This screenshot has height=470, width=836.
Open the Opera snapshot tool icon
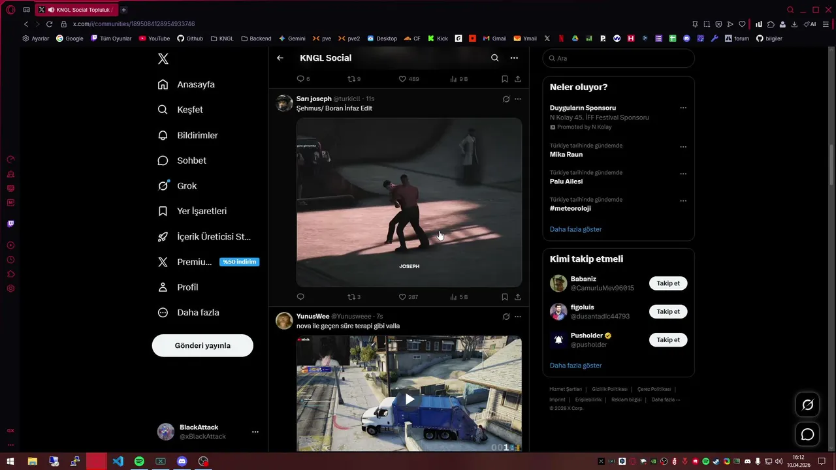pos(707,24)
